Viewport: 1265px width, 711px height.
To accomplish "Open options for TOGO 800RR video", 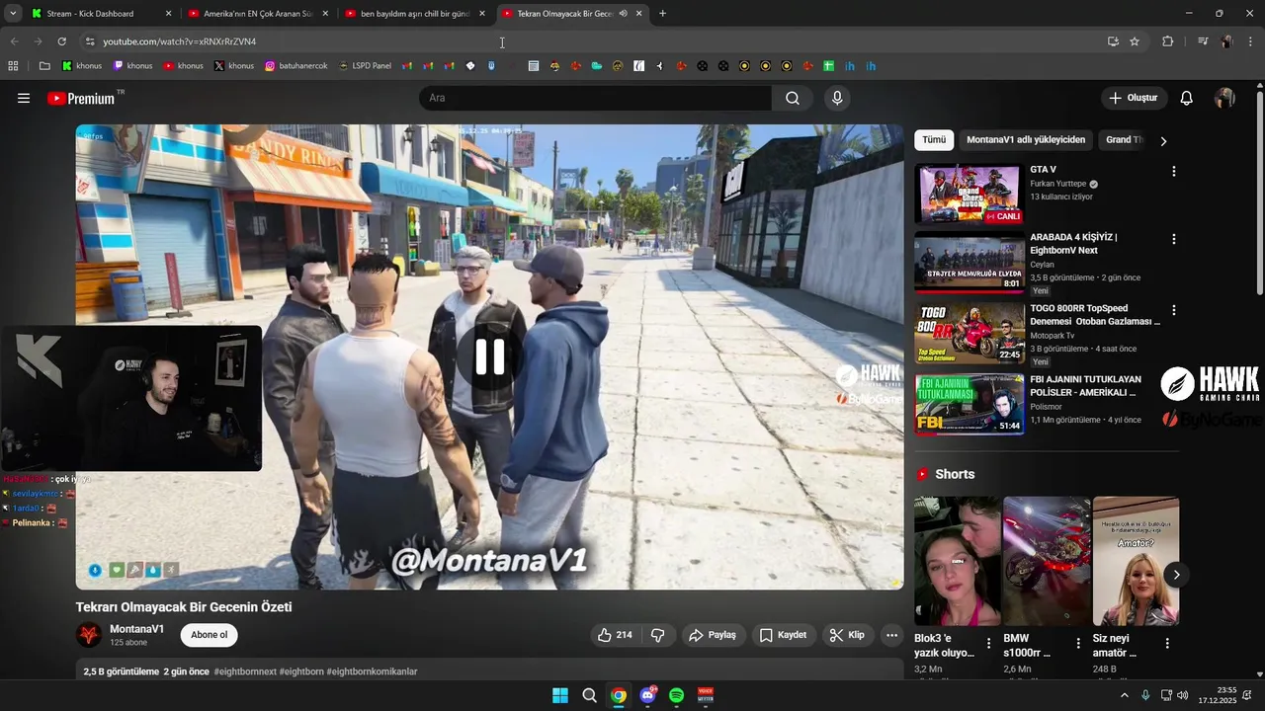I will pos(1173,310).
